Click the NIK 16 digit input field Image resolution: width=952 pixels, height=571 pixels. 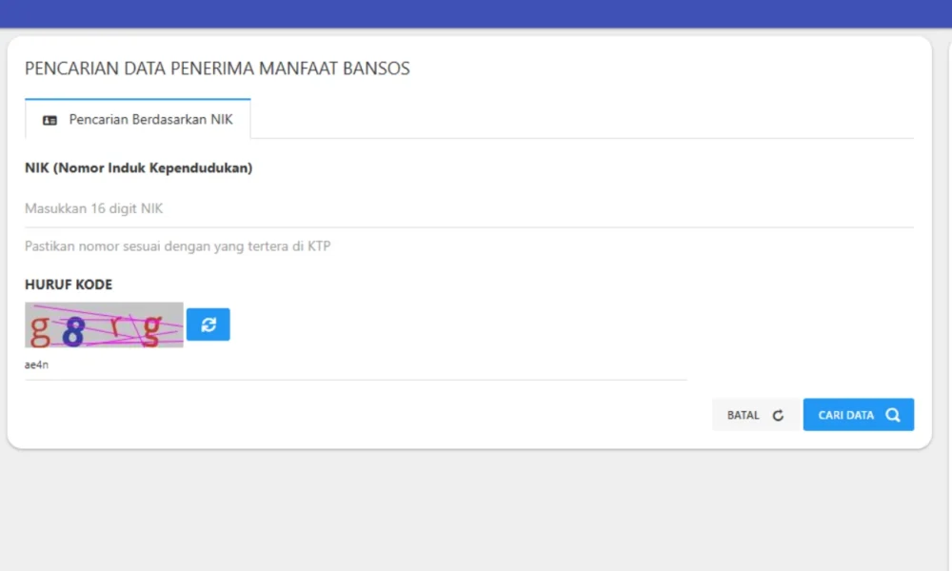pyautogui.click(x=468, y=208)
